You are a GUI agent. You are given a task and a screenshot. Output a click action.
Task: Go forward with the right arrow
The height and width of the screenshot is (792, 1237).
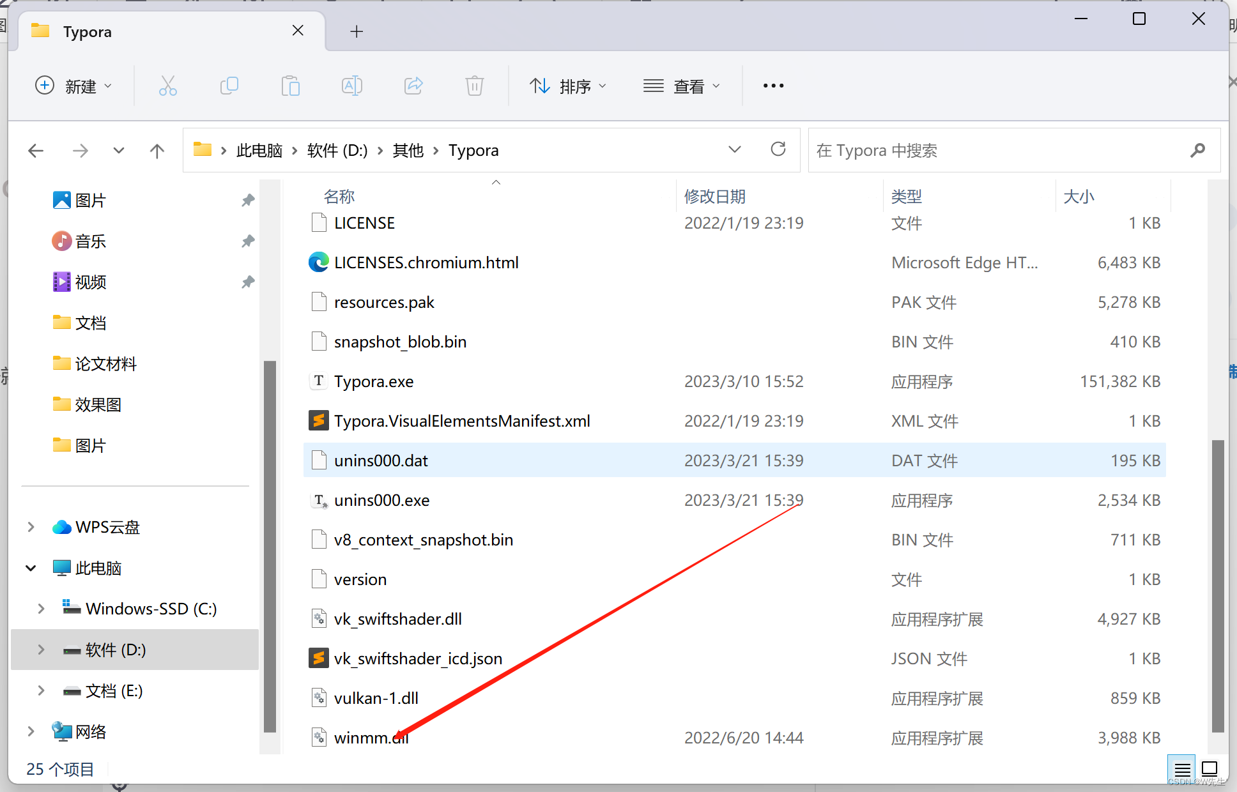pyautogui.click(x=81, y=151)
